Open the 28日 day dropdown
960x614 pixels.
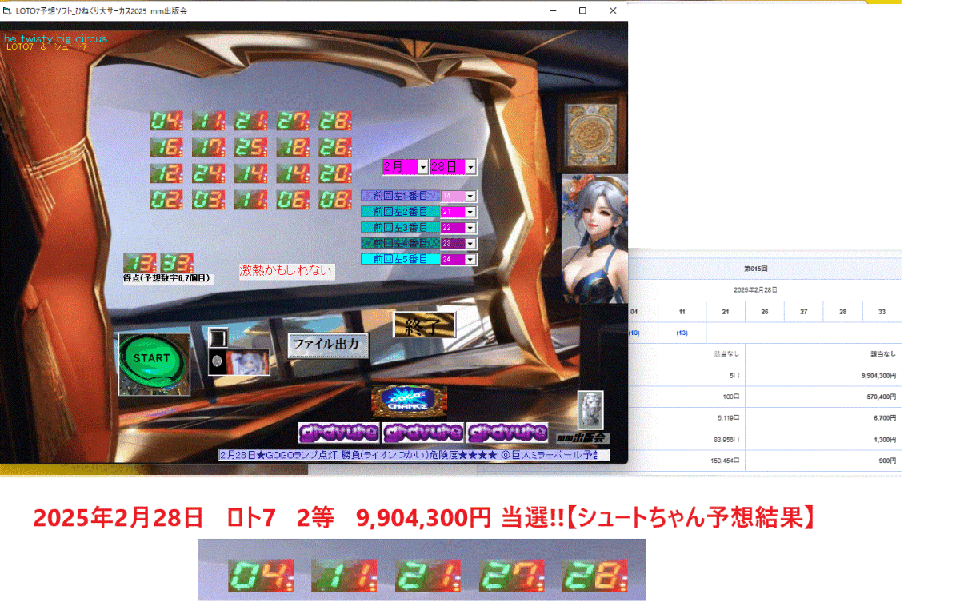tap(470, 167)
